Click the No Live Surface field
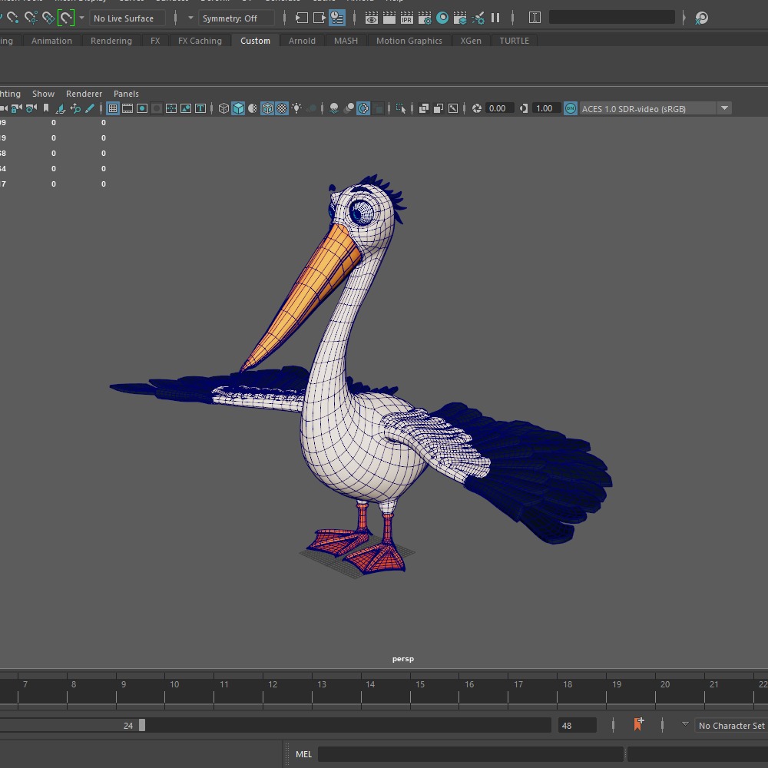Viewport: 768px width, 768px height. (x=127, y=18)
